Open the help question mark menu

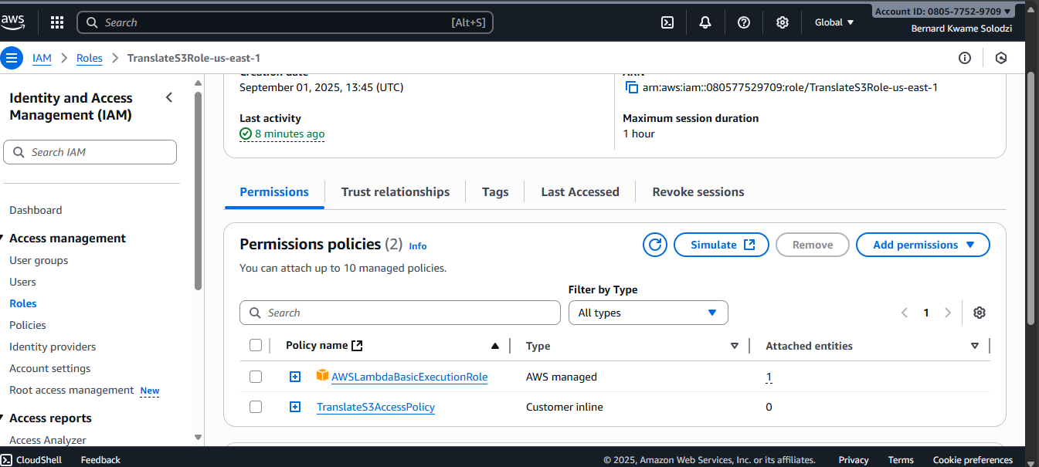744,22
